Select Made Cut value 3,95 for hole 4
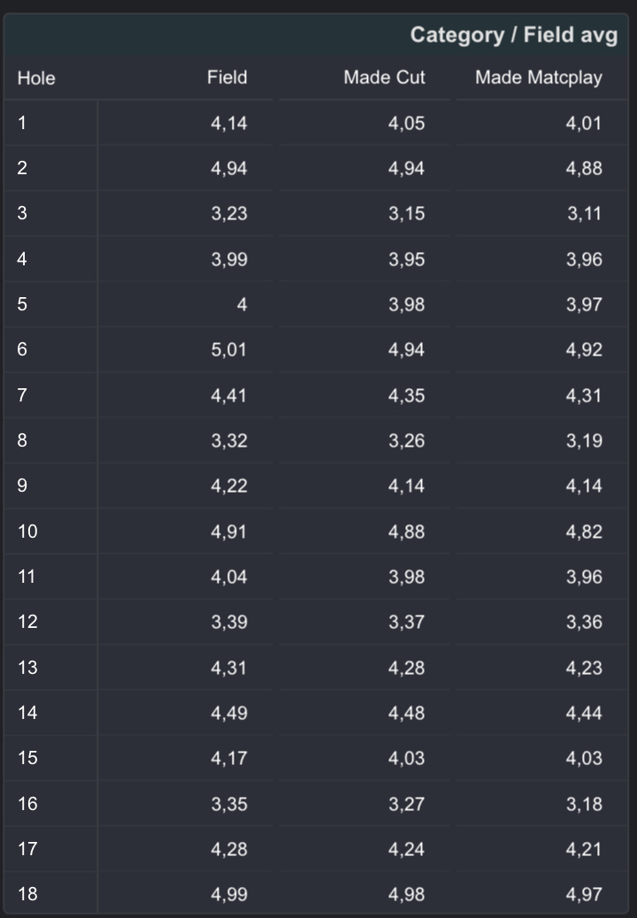637x918 pixels. point(406,259)
